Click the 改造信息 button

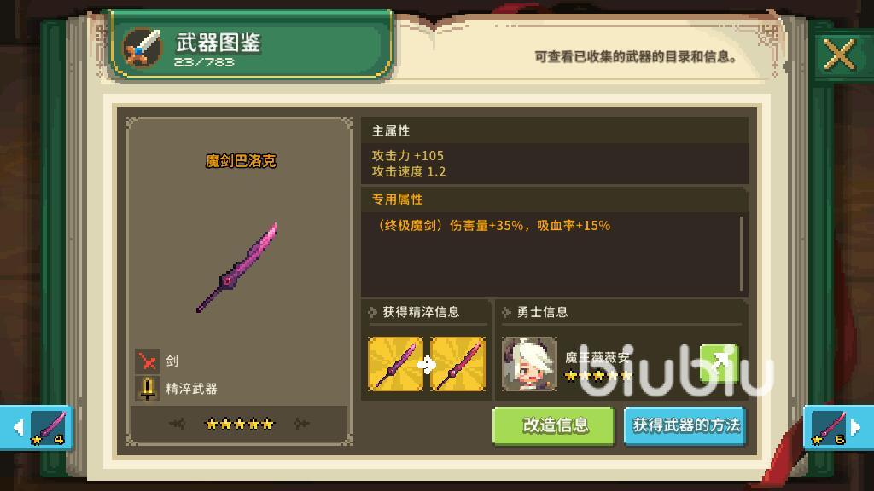[553, 426]
